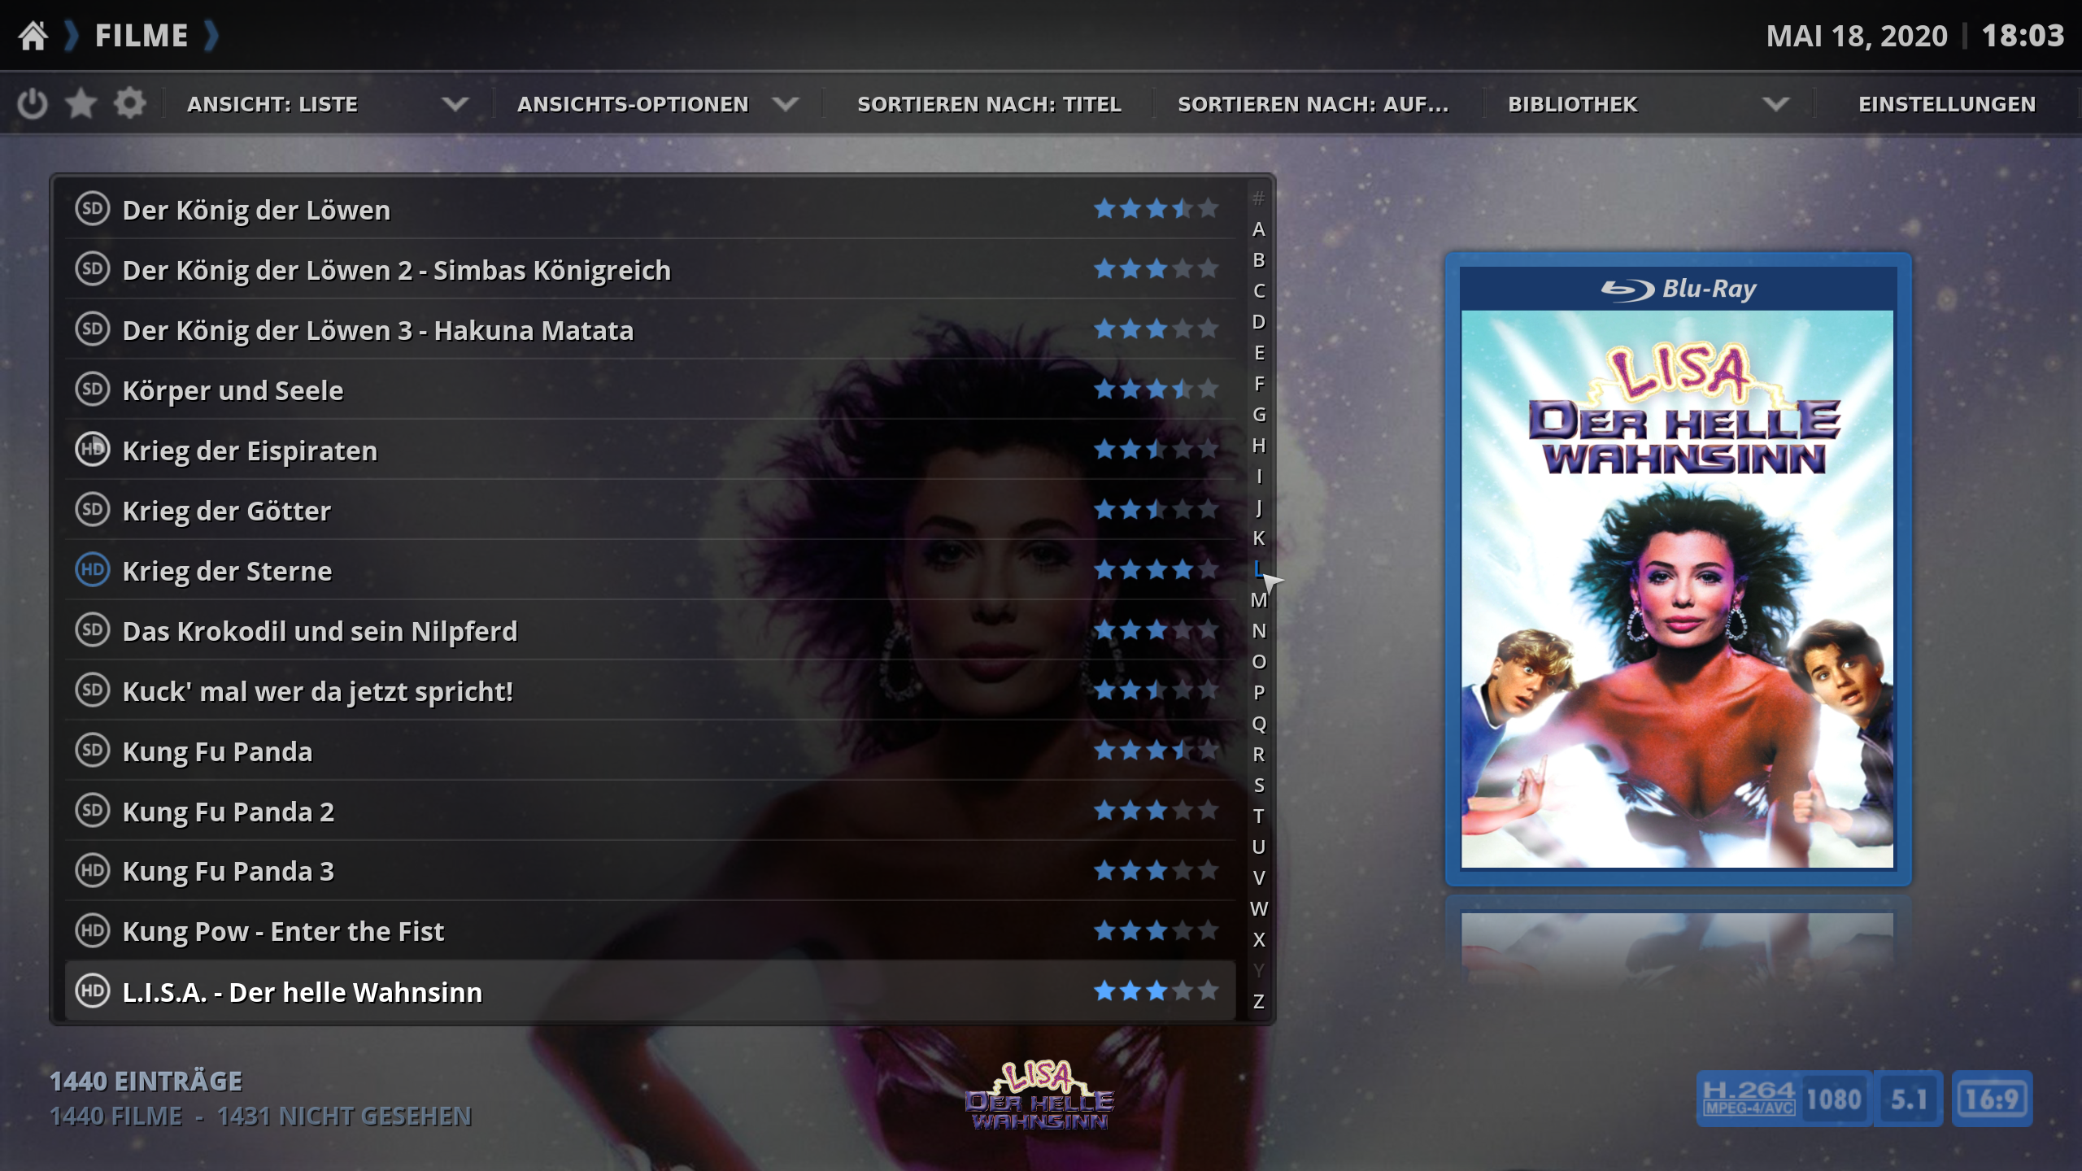Viewport: 2082px width, 1171px height.
Task: Select Körper und Seele
Action: [651, 390]
